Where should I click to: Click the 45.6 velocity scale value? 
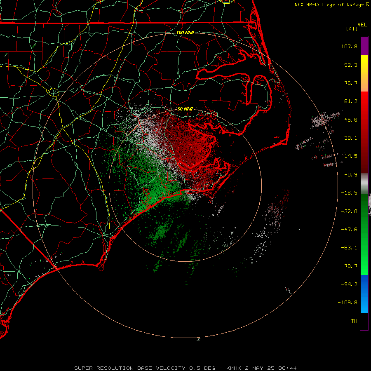point(351,120)
